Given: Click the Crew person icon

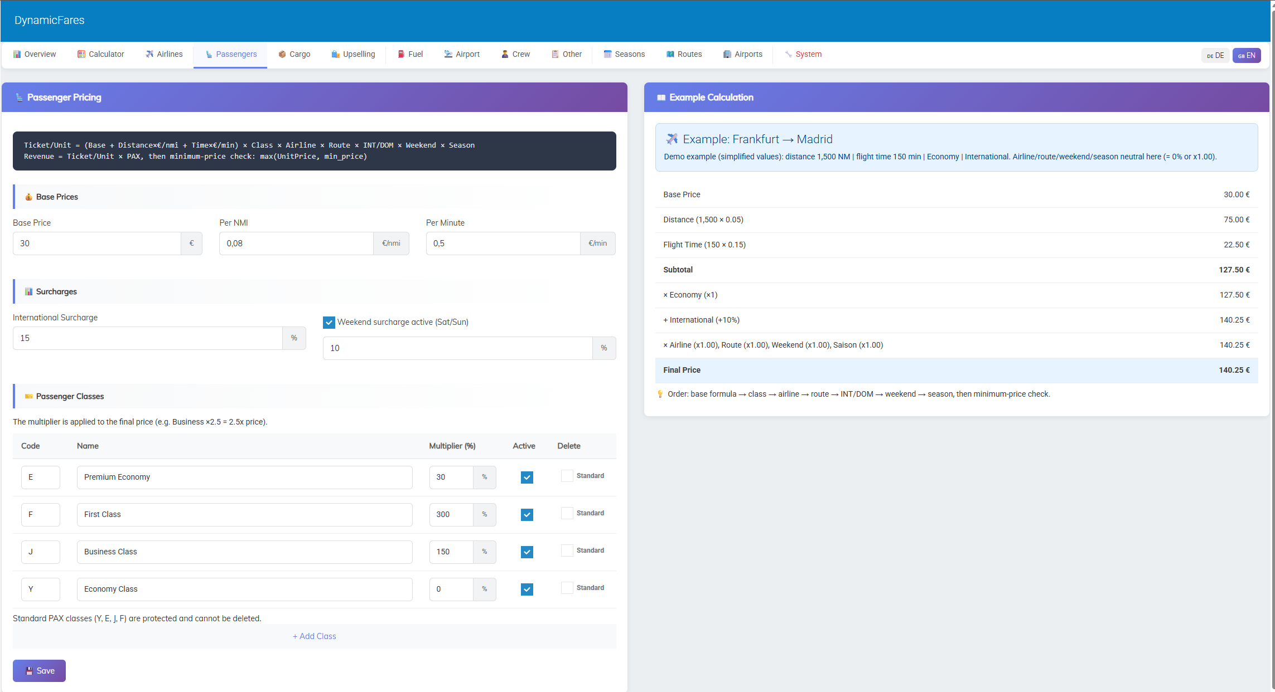Looking at the screenshot, I should 505,54.
